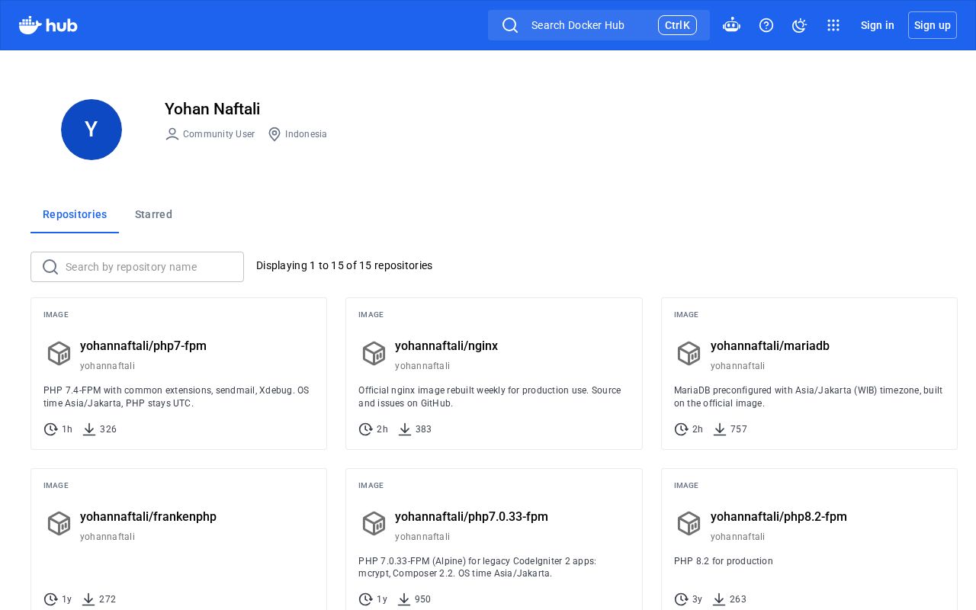Screen dimensions: 976x610
Task: Open the Docker Hub home logo
Action: [x=48, y=25]
